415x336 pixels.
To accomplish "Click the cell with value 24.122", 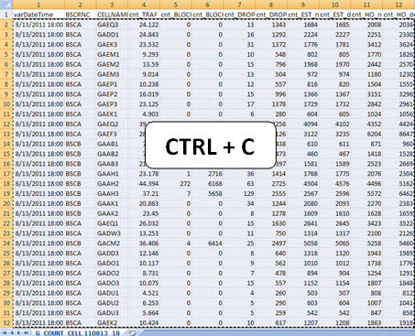I will pyautogui.click(x=144, y=25).
